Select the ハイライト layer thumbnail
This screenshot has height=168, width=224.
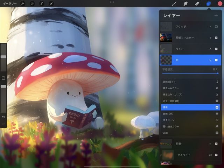coord(168,155)
